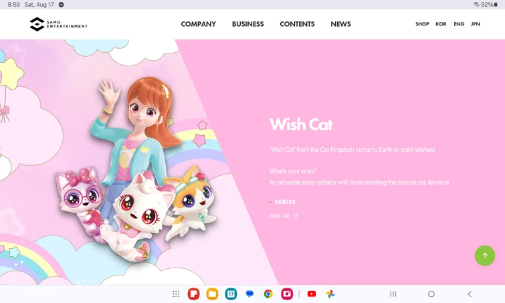Open Google Photos pinwheel icon

pos(330,294)
